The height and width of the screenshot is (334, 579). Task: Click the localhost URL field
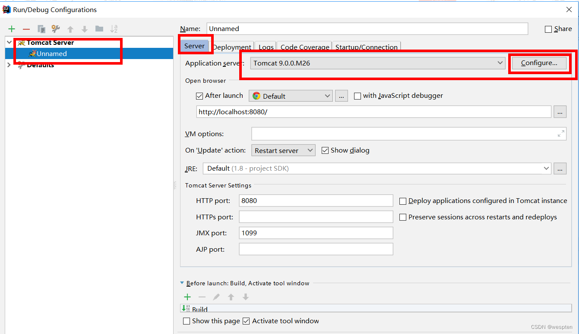pyautogui.click(x=374, y=112)
